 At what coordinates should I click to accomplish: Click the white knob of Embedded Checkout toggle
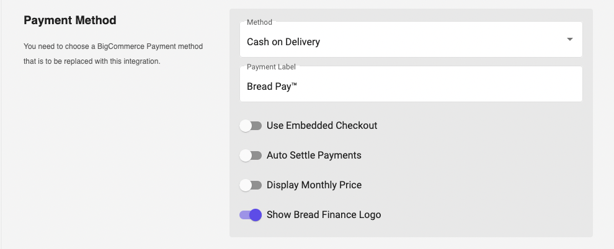coord(246,126)
